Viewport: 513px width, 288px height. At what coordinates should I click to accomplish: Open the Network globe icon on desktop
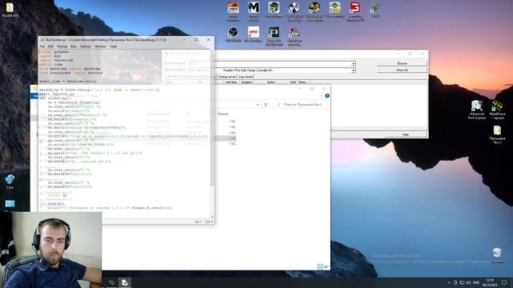tap(10, 182)
